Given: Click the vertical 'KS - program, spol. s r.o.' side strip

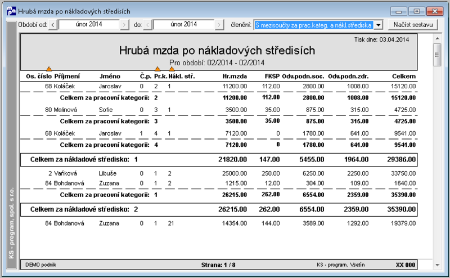Looking at the screenshot, I should (x=11, y=145).
